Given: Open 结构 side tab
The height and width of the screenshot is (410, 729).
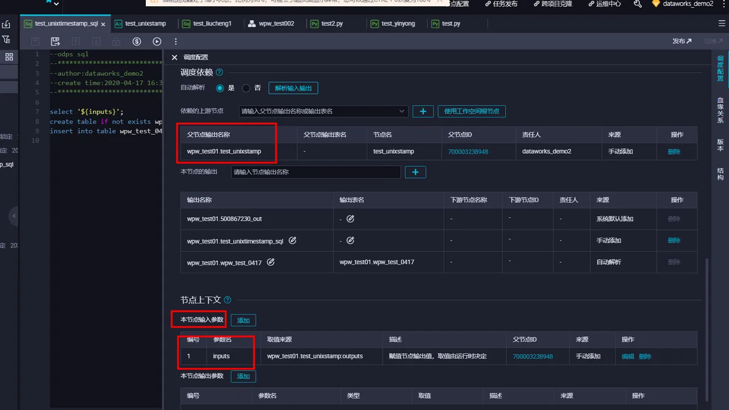Looking at the screenshot, I should pyautogui.click(x=720, y=173).
